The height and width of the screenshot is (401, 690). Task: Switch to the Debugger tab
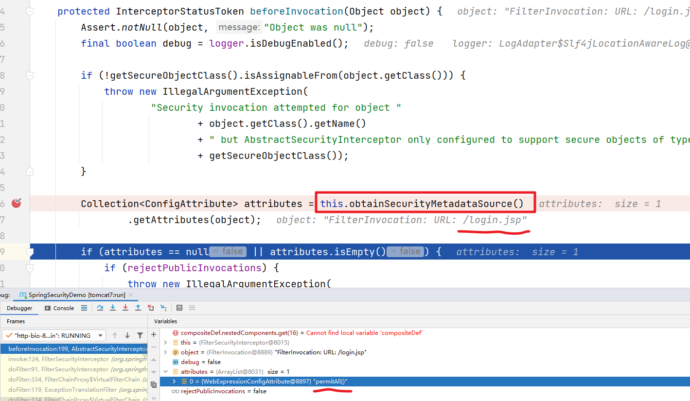pyautogui.click(x=19, y=308)
